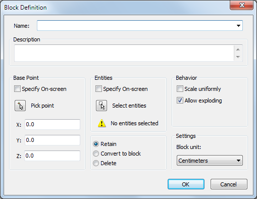Open the Block unit Centimeters dropdown
Image resolution: width=257 pixels, height=199 pixels.
(x=210, y=161)
